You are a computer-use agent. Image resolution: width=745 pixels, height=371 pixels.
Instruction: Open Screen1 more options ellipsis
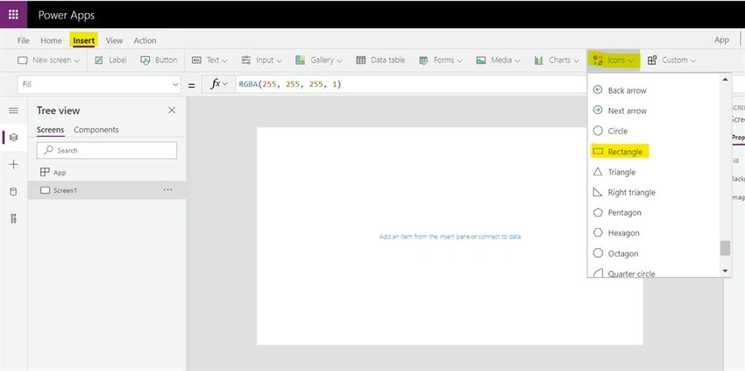click(167, 189)
